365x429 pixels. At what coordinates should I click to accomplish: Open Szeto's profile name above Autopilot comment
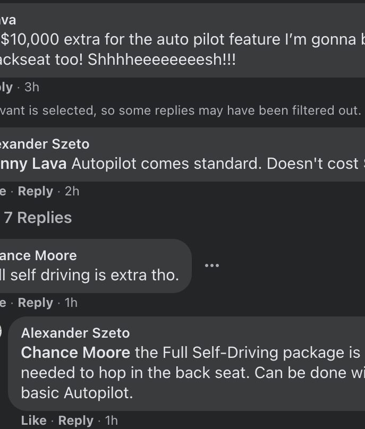(45, 144)
